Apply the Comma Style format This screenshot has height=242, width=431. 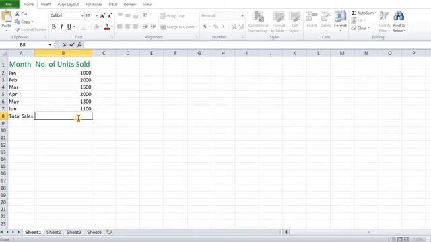click(224, 27)
